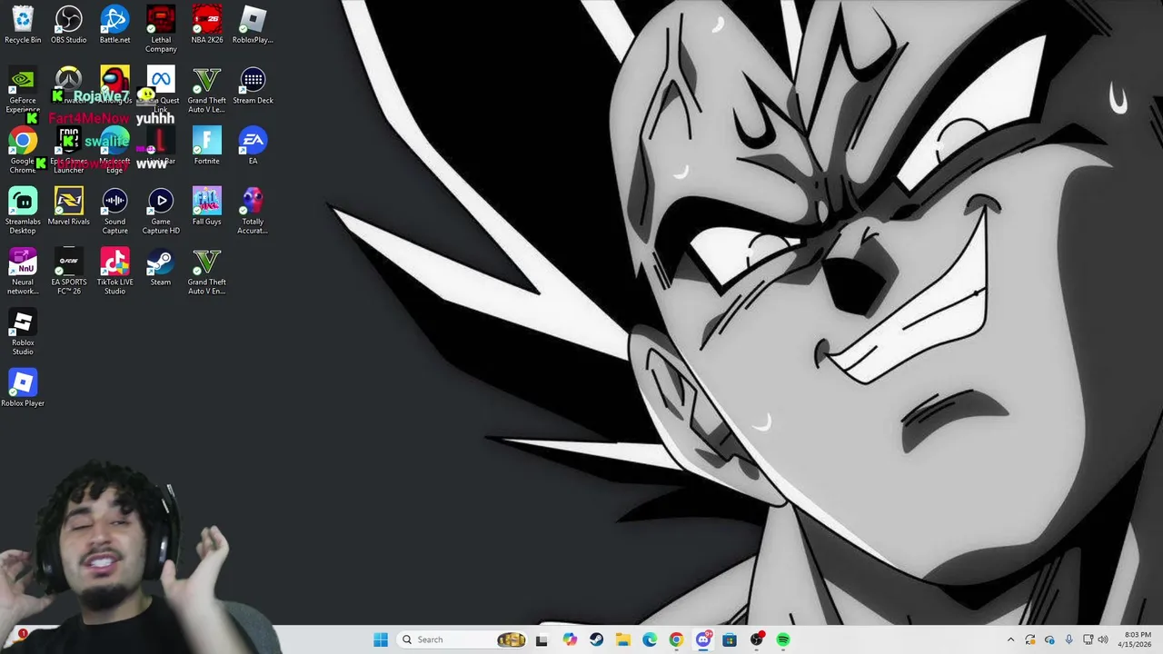This screenshot has height=654, width=1163.
Task: Expand the hidden system tray icons
Action: [1010, 639]
